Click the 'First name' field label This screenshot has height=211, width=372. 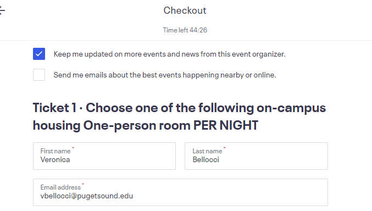55,151
